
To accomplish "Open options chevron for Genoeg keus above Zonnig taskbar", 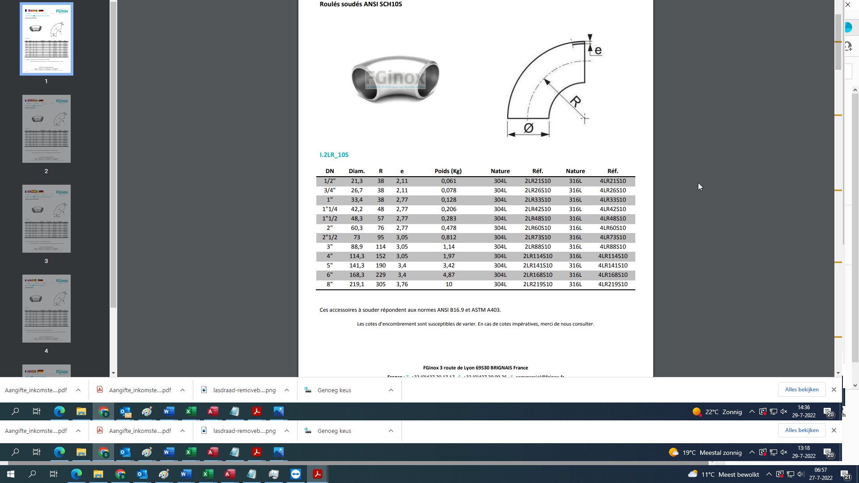I will (x=391, y=390).
